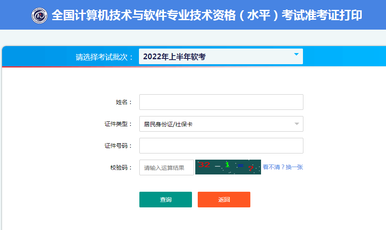Focus the 姓名 name input field
Image resolution: width=386 pixels, height=230 pixels.
221,102
